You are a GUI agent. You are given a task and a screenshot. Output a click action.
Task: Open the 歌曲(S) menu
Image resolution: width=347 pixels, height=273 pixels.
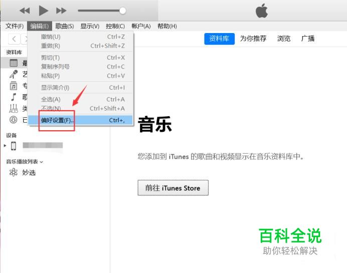64,26
